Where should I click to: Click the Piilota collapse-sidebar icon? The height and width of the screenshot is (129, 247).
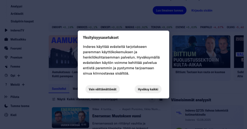(6, 97)
